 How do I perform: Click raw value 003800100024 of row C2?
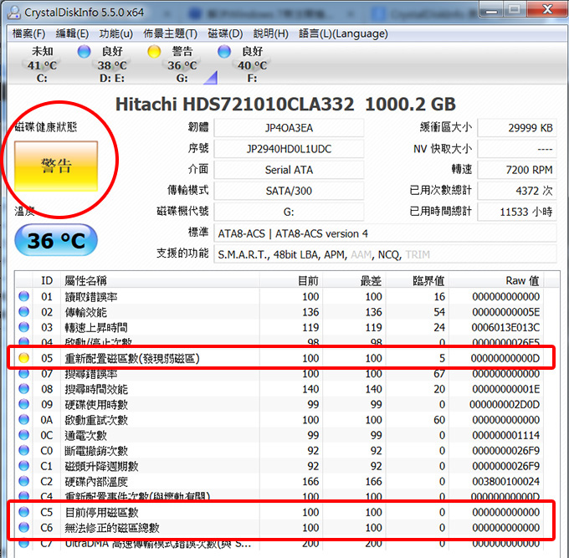click(505, 481)
